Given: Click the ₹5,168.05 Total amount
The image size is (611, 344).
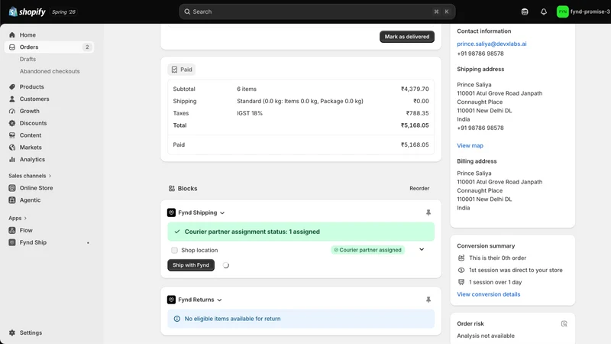Looking at the screenshot, I should pos(415,125).
